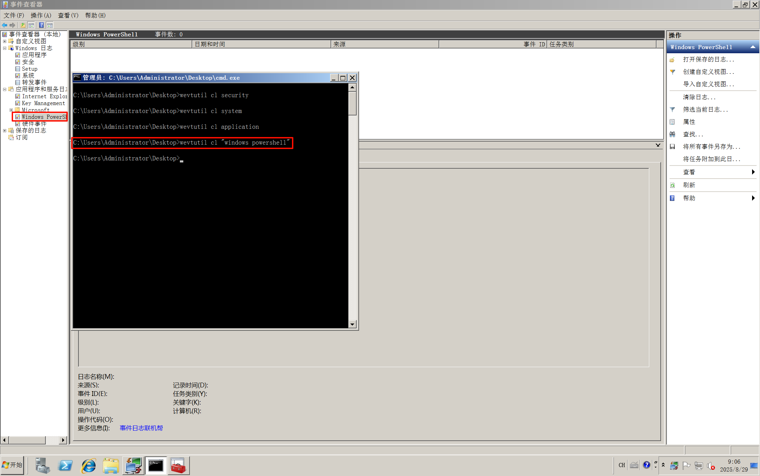Viewport: 760px width, 476px height.
Task: Launch Internet Explorer from the taskbar
Action: [x=88, y=466]
